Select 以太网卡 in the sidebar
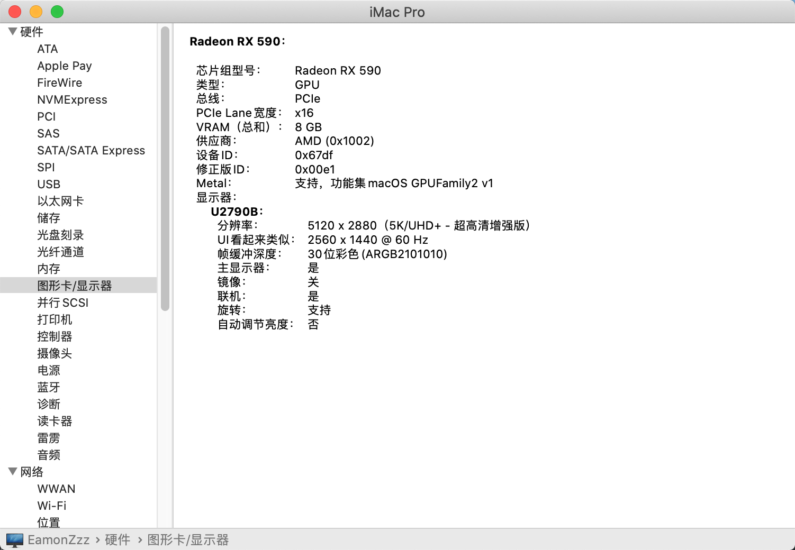The height and width of the screenshot is (550, 795). tap(60, 201)
